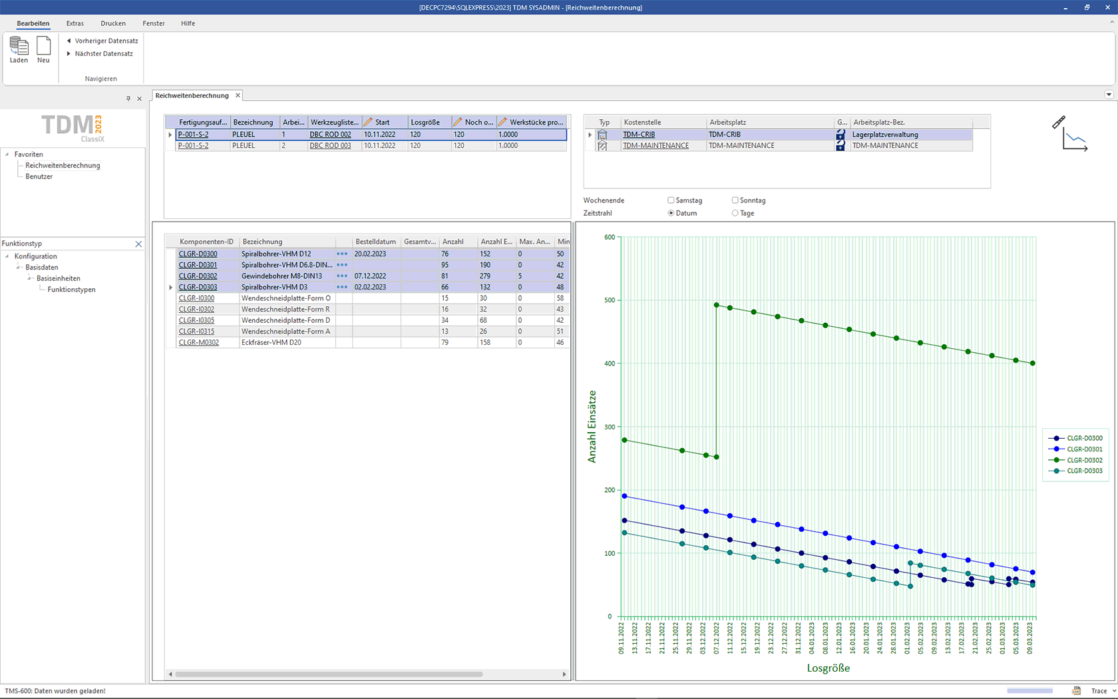Go to Vorheriger Datensatz
This screenshot has height=699, width=1118.
coord(102,41)
